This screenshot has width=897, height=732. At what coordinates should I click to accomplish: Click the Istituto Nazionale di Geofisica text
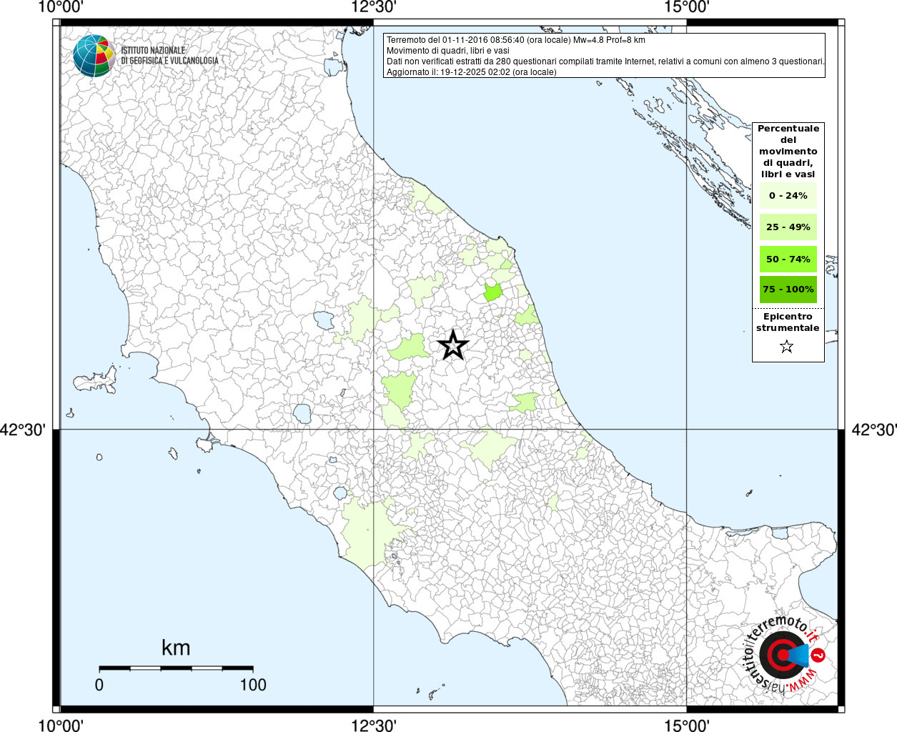point(169,56)
